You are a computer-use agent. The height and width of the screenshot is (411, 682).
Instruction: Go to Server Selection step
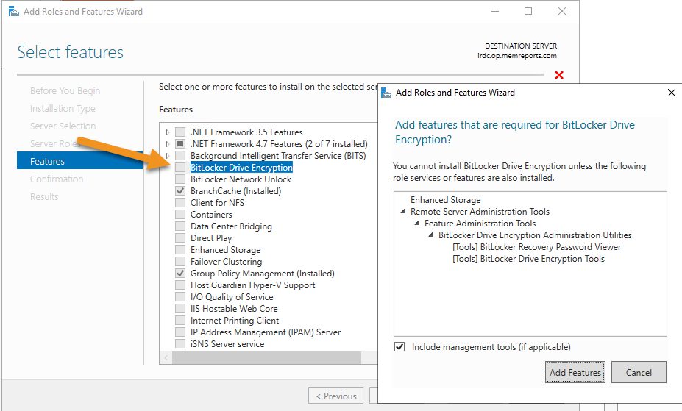pos(63,126)
